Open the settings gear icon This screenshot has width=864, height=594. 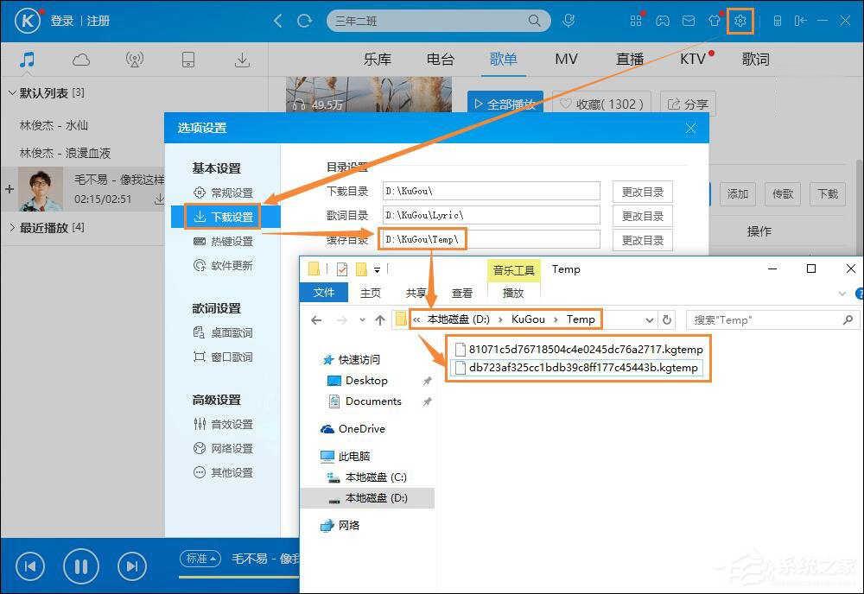click(740, 20)
